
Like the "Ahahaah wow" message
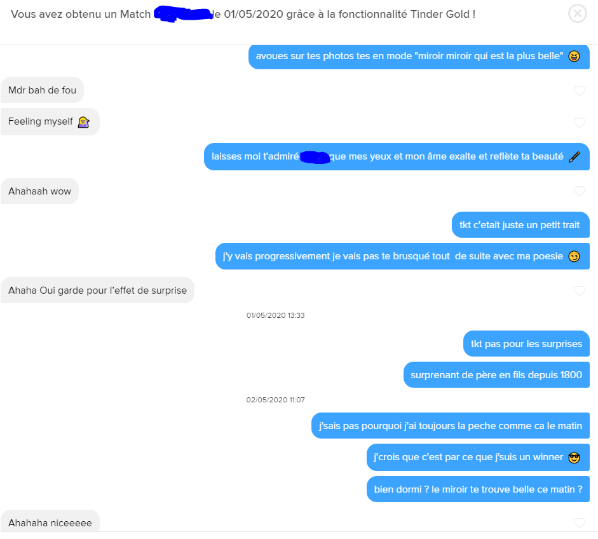click(x=580, y=191)
